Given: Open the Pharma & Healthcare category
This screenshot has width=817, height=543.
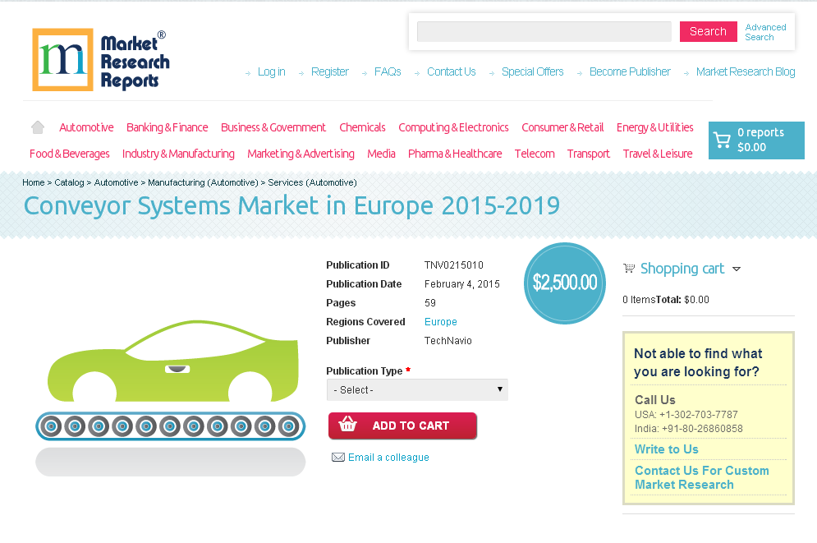Looking at the screenshot, I should (x=455, y=153).
